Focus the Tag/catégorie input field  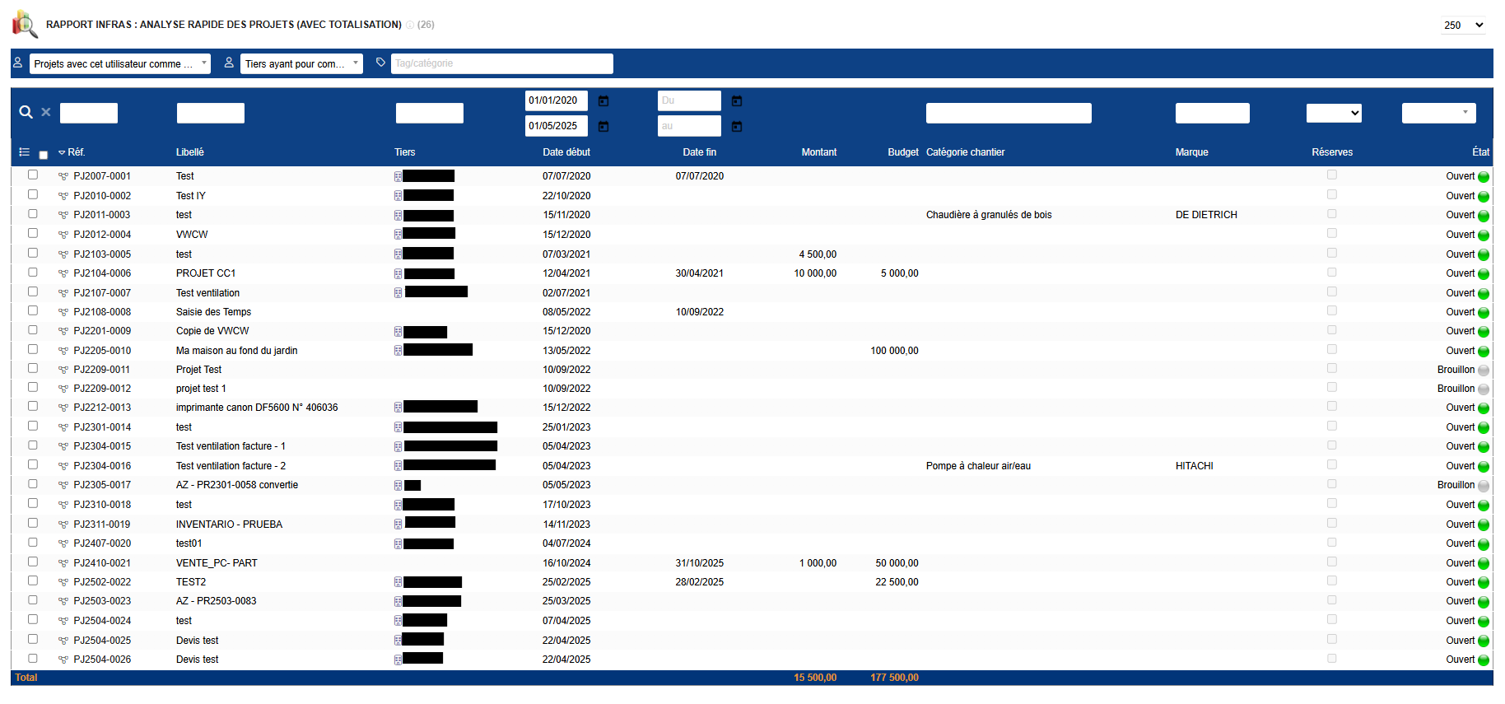tap(502, 63)
